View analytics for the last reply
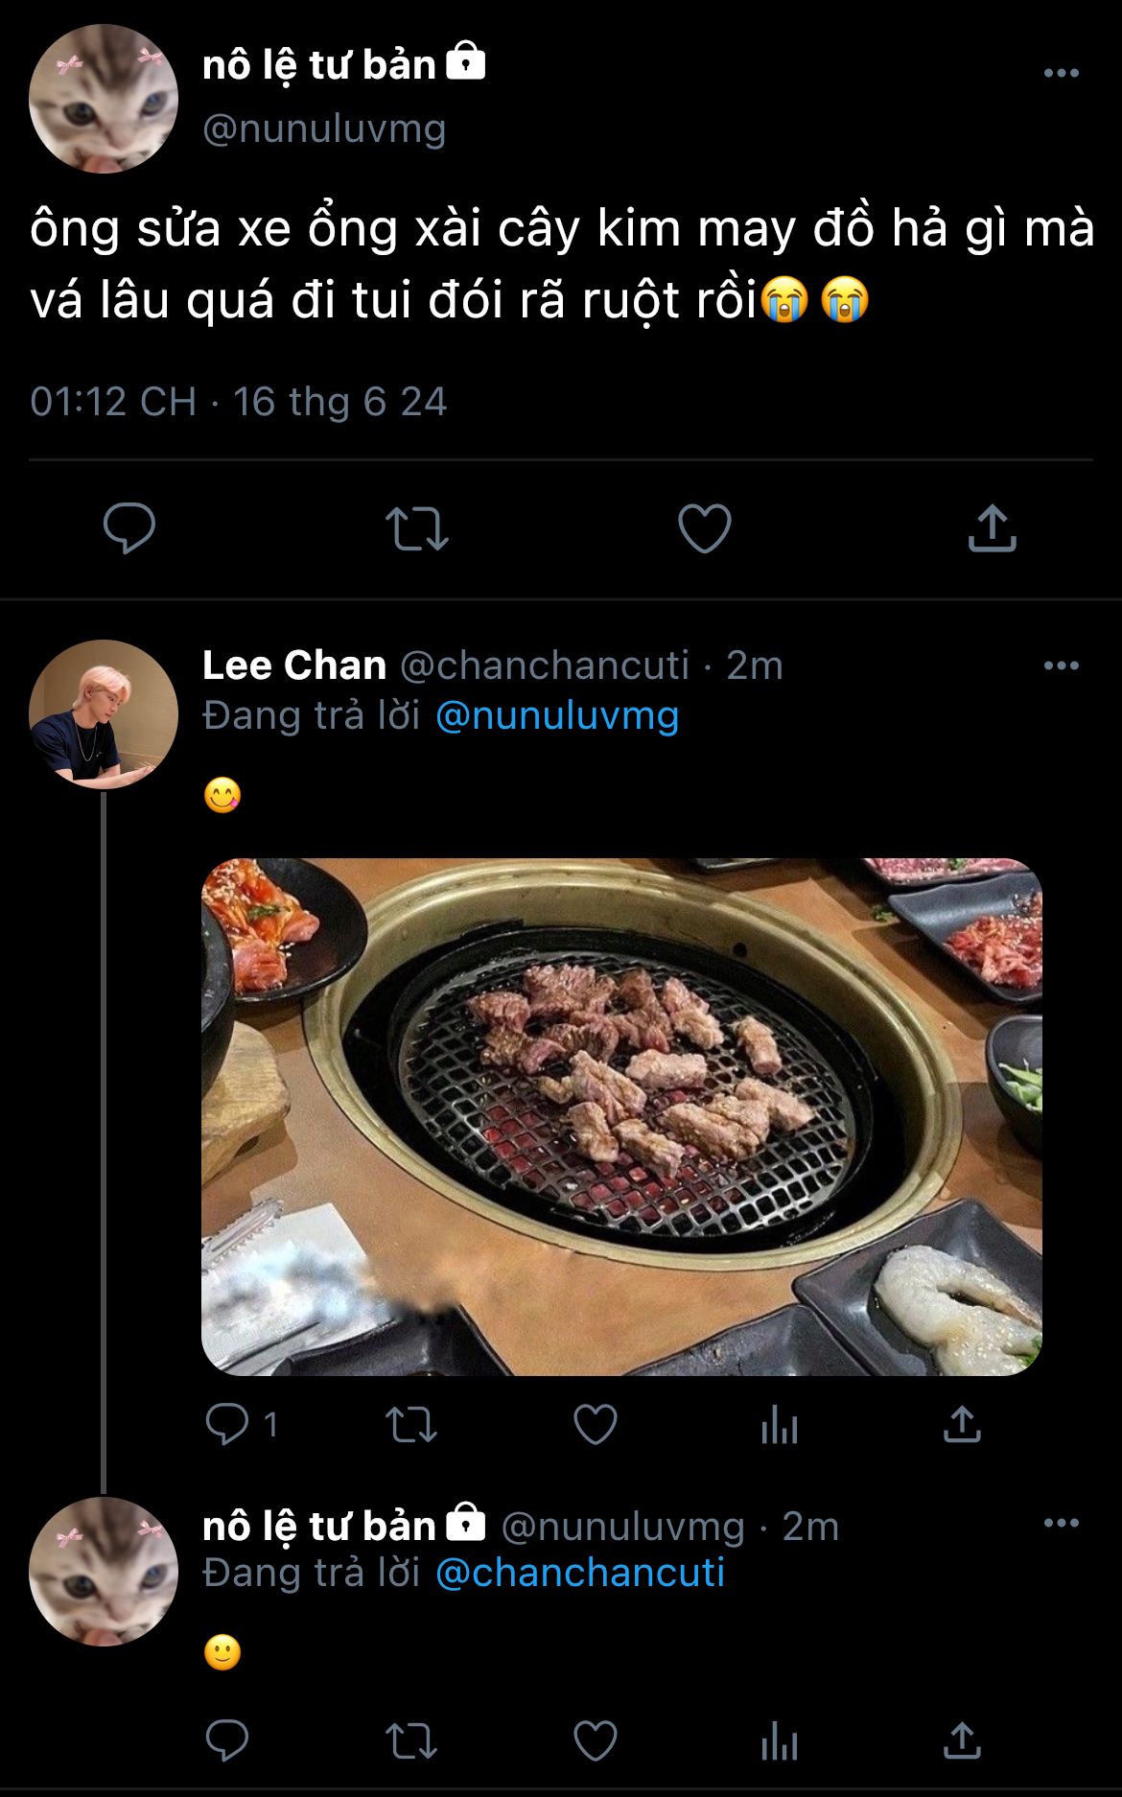Image resolution: width=1122 pixels, height=1797 pixels. [x=779, y=1742]
